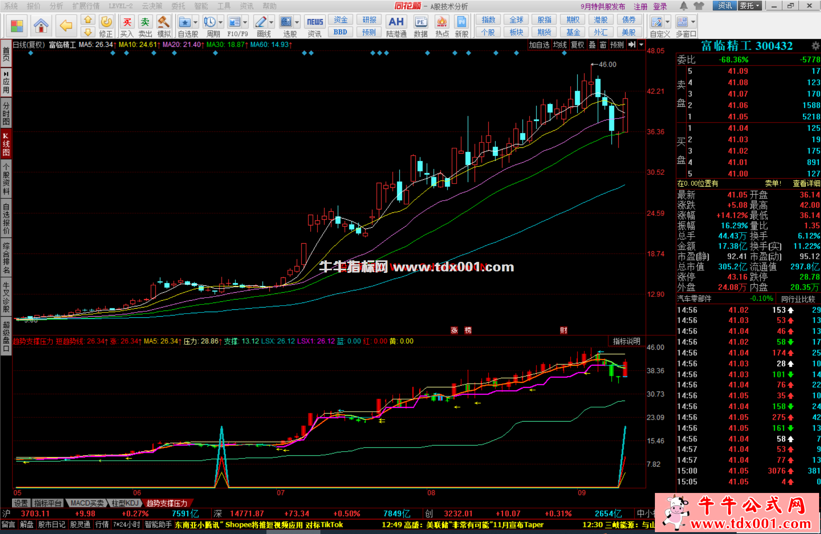Image resolution: width=821 pixels, height=534 pixels.
Task: Open the 帮助 menu
Action: pos(269,6)
